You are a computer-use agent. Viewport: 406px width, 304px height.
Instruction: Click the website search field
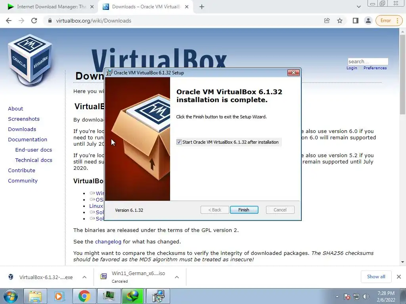[x=368, y=61]
